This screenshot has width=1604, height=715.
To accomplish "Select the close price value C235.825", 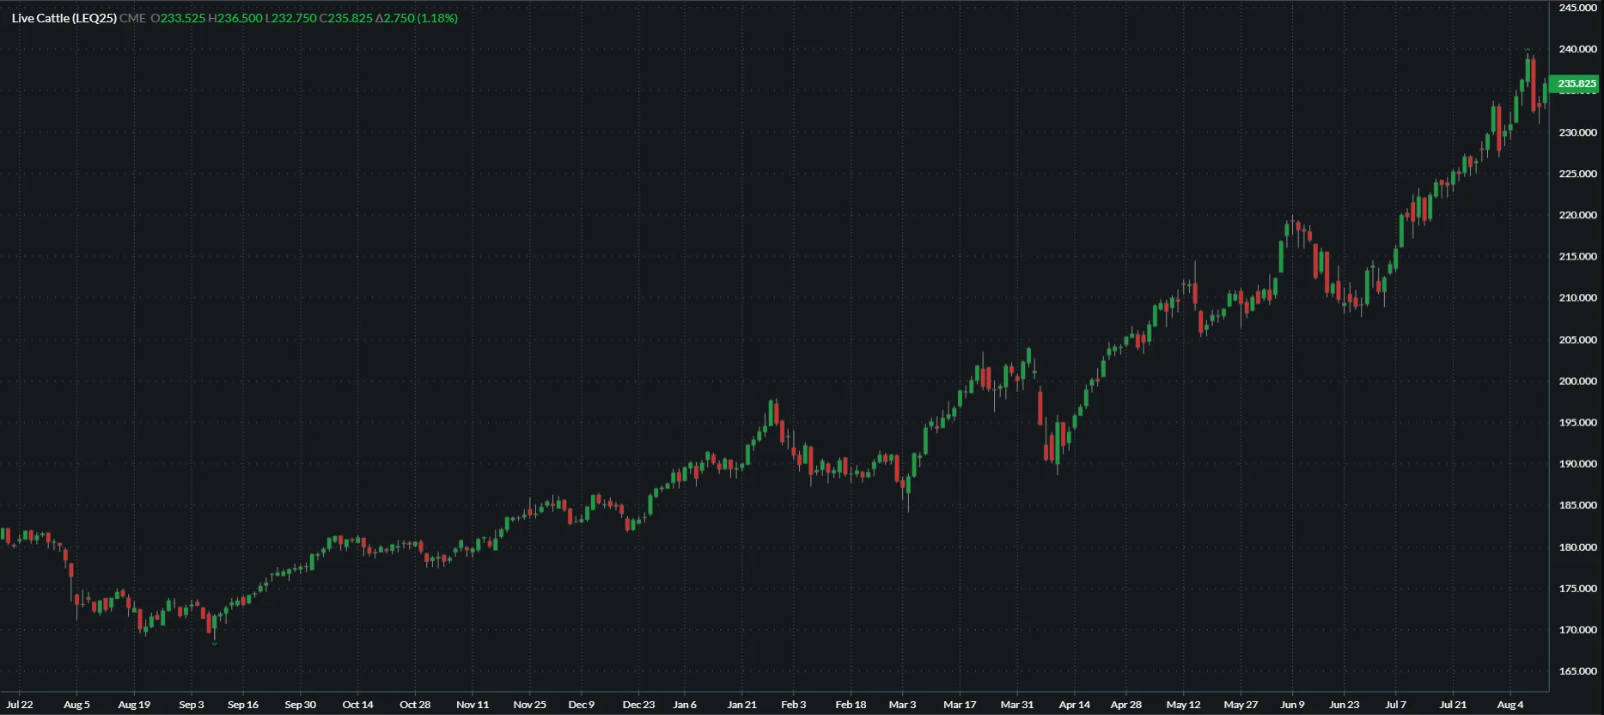I will coord(346,18).
